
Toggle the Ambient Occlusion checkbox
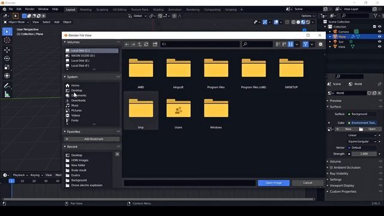pos(331,167)
